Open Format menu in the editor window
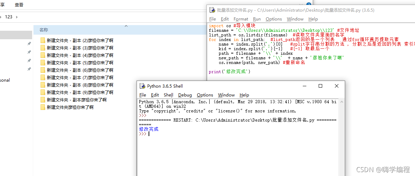The width and height of the screenshot is (415, 176). point(241,19)
